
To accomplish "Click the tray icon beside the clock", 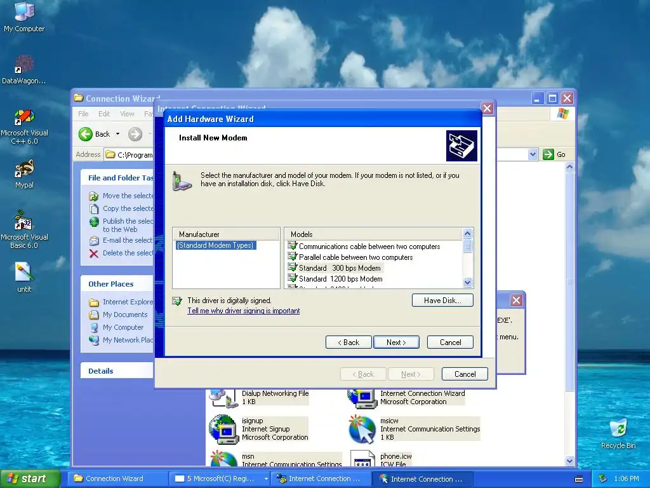I will click(x=602, y=478).
